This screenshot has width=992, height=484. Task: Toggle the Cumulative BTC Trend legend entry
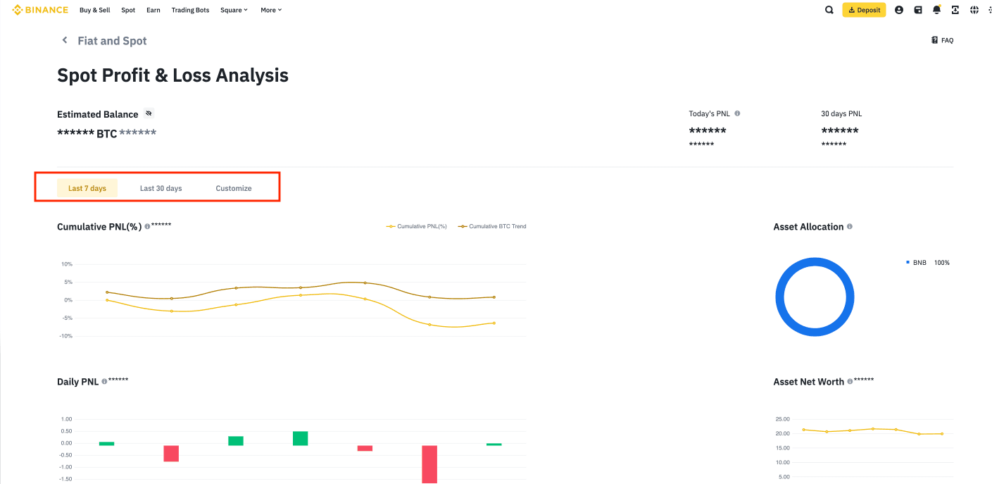click(x=491, y=226)
